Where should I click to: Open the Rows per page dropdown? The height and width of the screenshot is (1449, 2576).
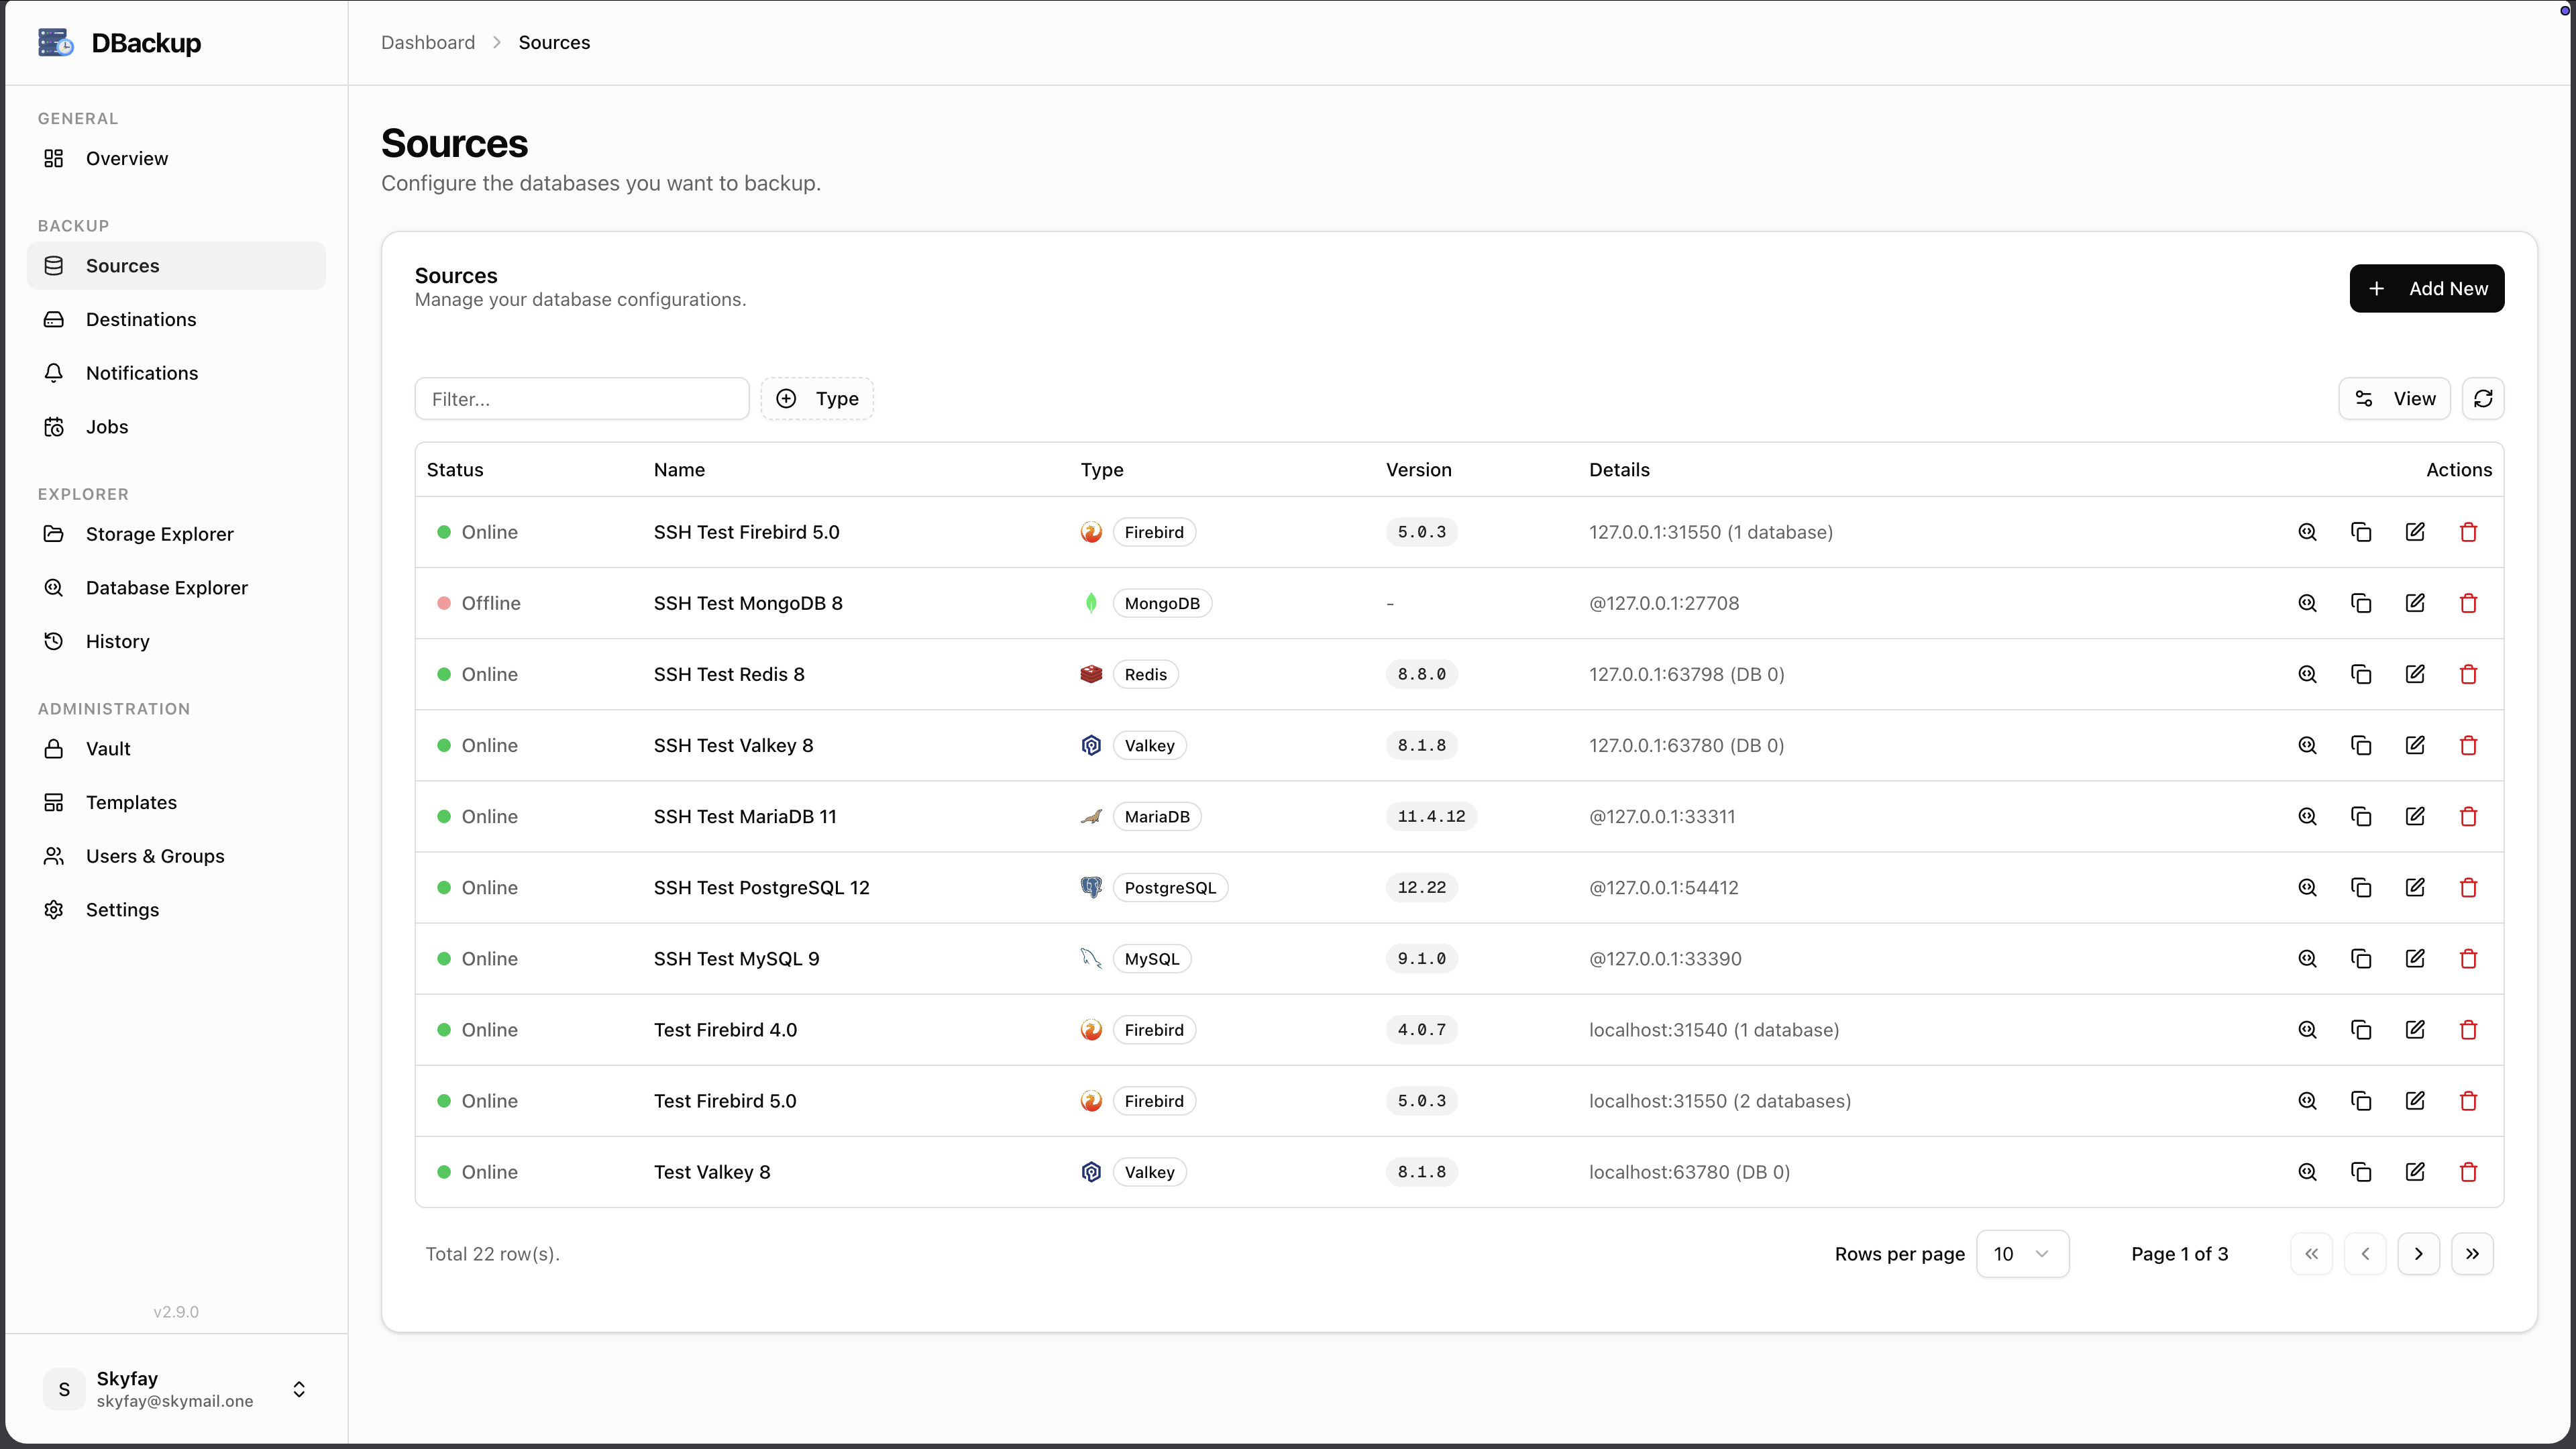(2022, 1253)
